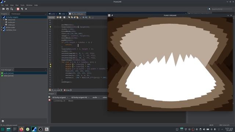Open the Edit menu
235x132 pixels.
click(7, 5)
